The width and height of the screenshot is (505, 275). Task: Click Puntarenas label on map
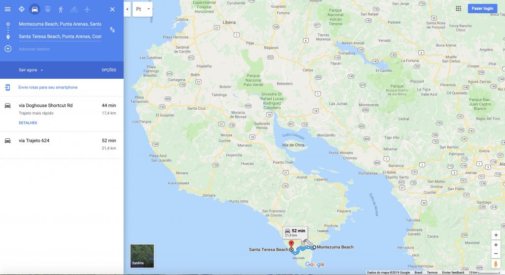click(368, 173)
